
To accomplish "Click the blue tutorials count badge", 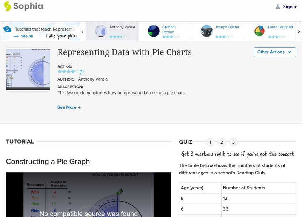I will tap(7, 29).
